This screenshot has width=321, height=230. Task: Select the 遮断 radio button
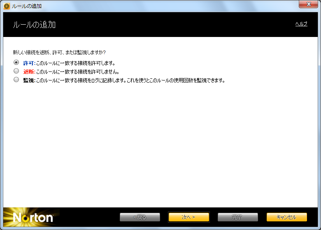coord(16,71)
